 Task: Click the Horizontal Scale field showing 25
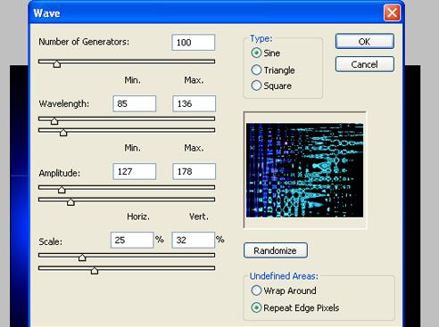click(132, 240)
